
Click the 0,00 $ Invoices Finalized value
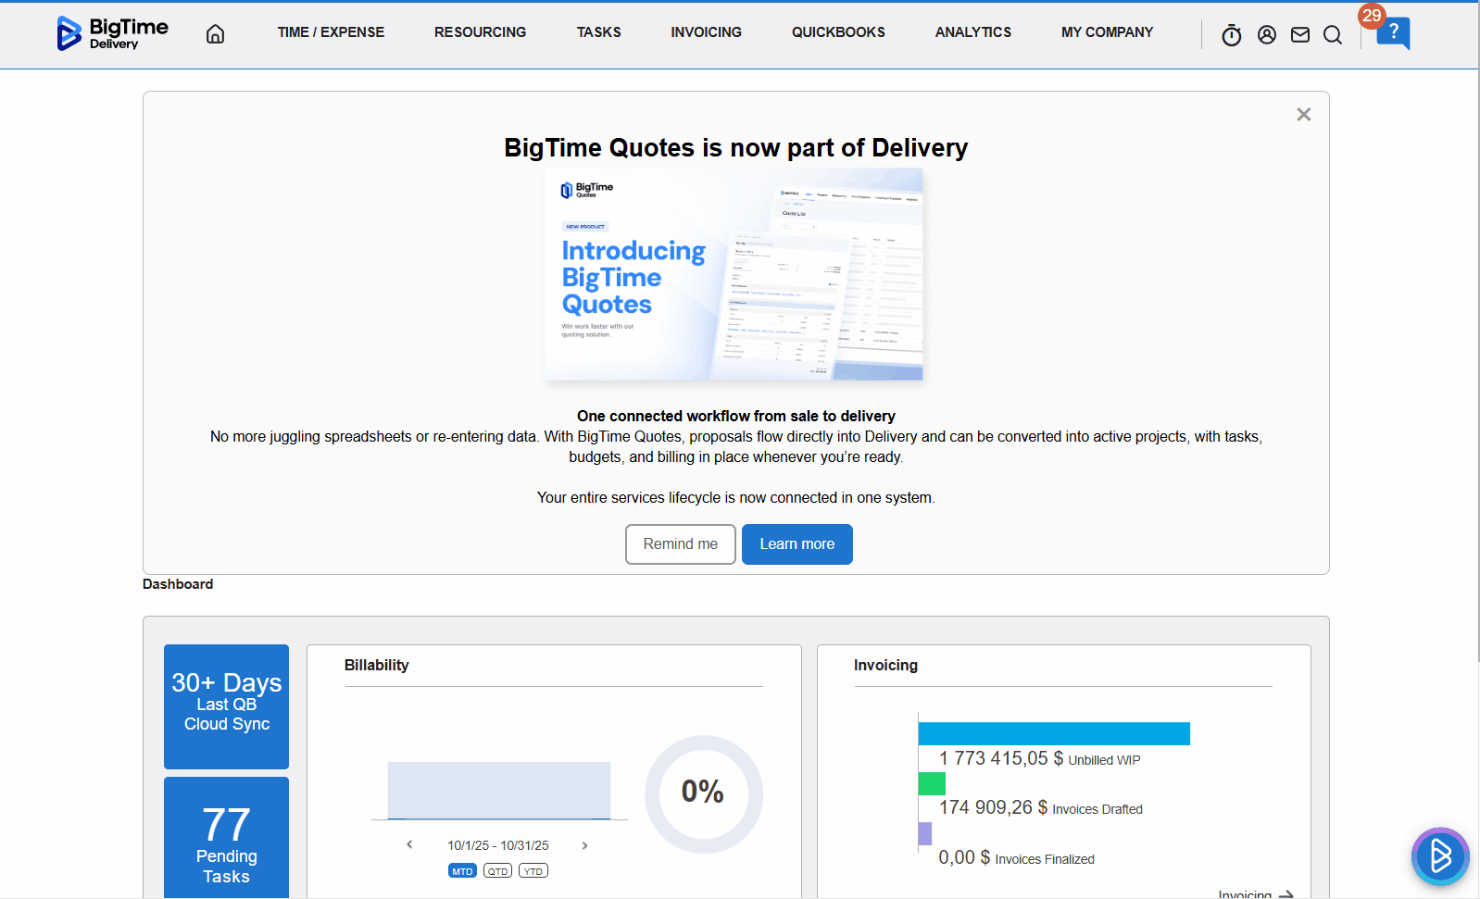point(1016,858)
